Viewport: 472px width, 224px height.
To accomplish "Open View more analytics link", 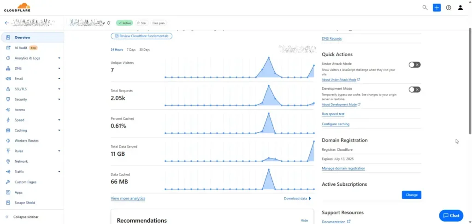I will coord(128,198).
